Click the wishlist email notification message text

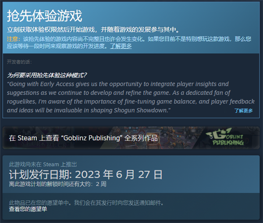coord(86,203)
